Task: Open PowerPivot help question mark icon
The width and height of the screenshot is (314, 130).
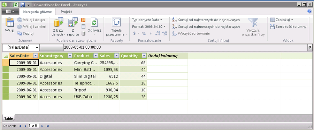Action: pyautogui.click(x=309, y=11)
